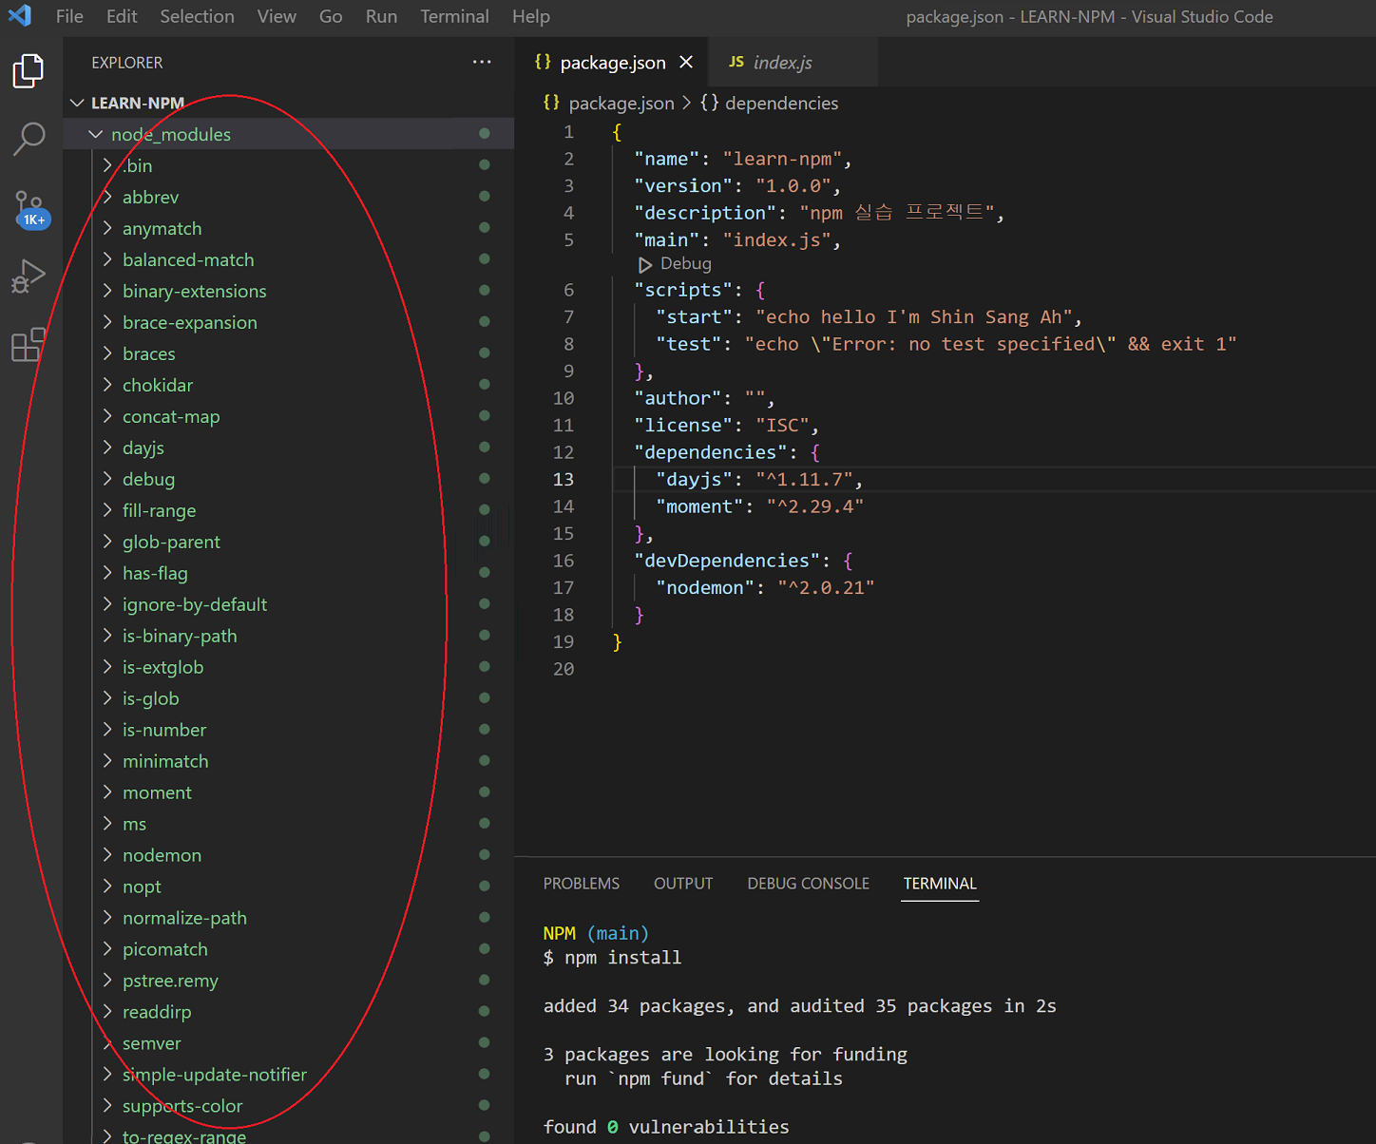
Task: Click braces icon on package.json tab
Action: 543,62
